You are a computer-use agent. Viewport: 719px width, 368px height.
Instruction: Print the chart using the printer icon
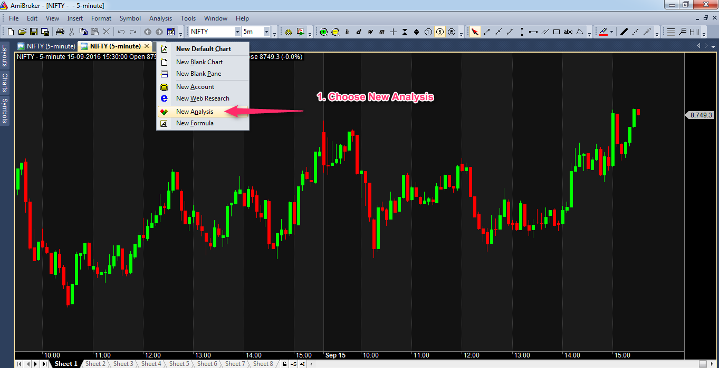[60, 32]
